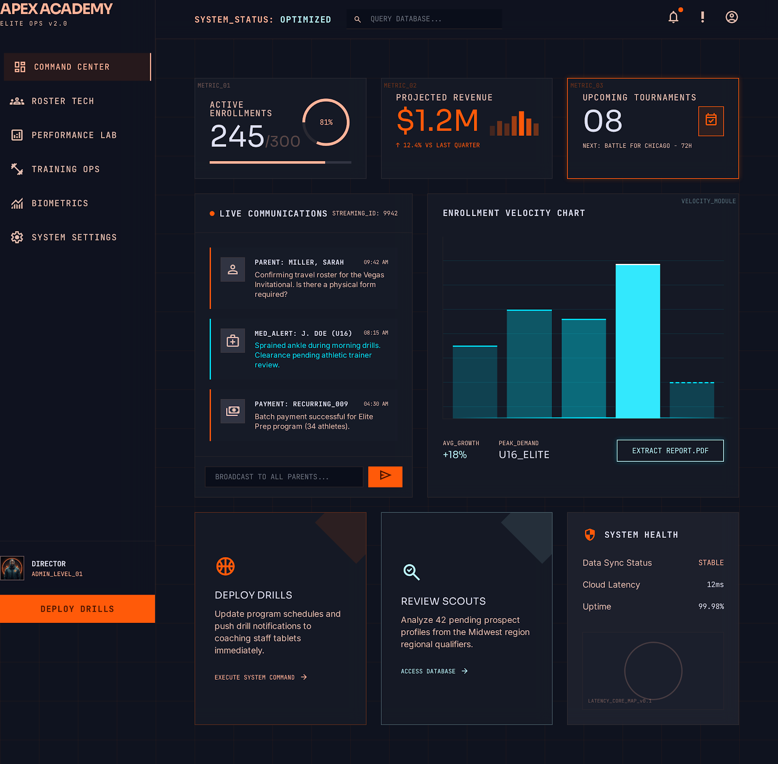Click the Training Ops dumbbell icon

coord(17,169)
